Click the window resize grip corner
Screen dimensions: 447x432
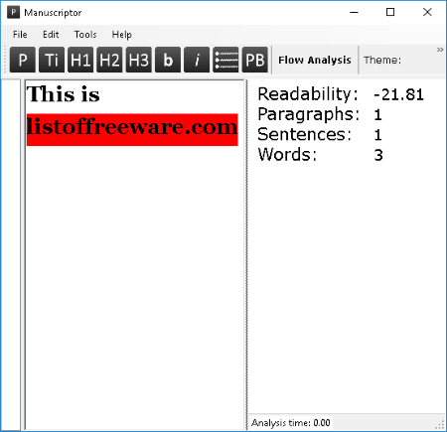441,425
